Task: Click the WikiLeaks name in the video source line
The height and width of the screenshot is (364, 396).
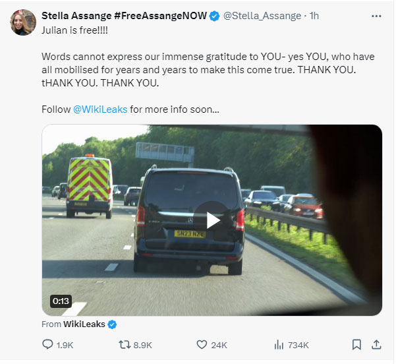Action: tap(84, 324)
